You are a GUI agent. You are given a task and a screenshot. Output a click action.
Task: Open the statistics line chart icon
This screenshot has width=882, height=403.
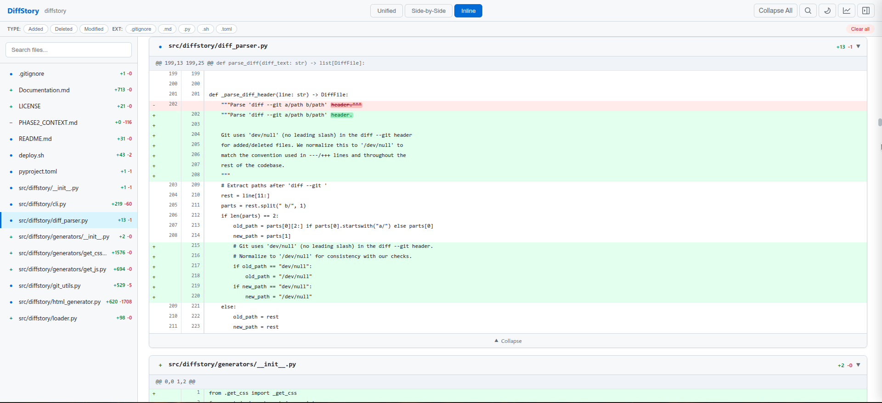[847, 11]
